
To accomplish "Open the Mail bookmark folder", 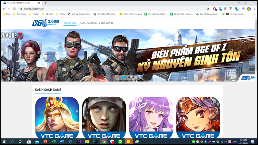I will tap(6, 14).
